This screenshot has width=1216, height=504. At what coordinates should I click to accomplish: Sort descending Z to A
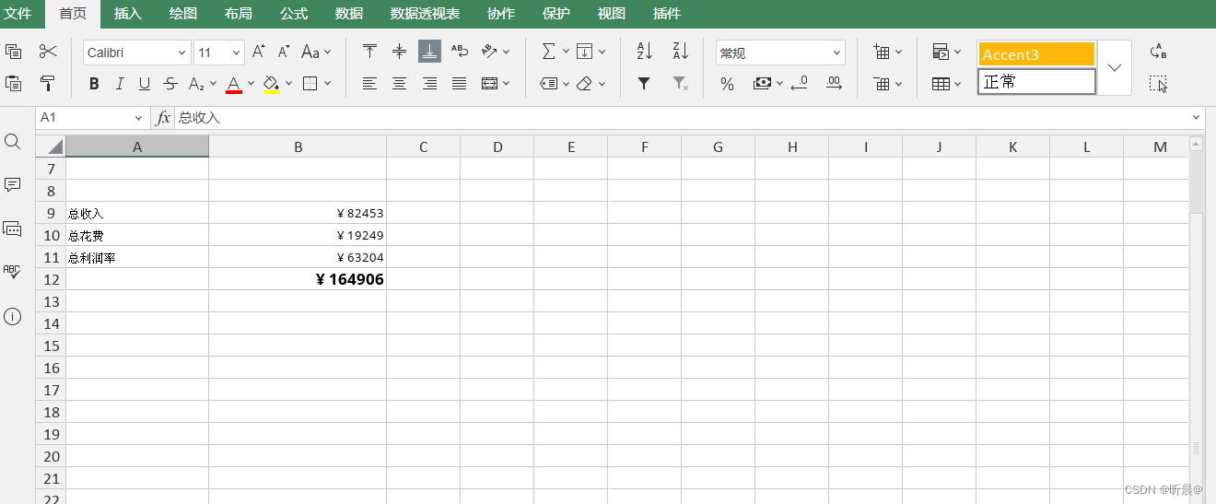[x=681, y=52]
